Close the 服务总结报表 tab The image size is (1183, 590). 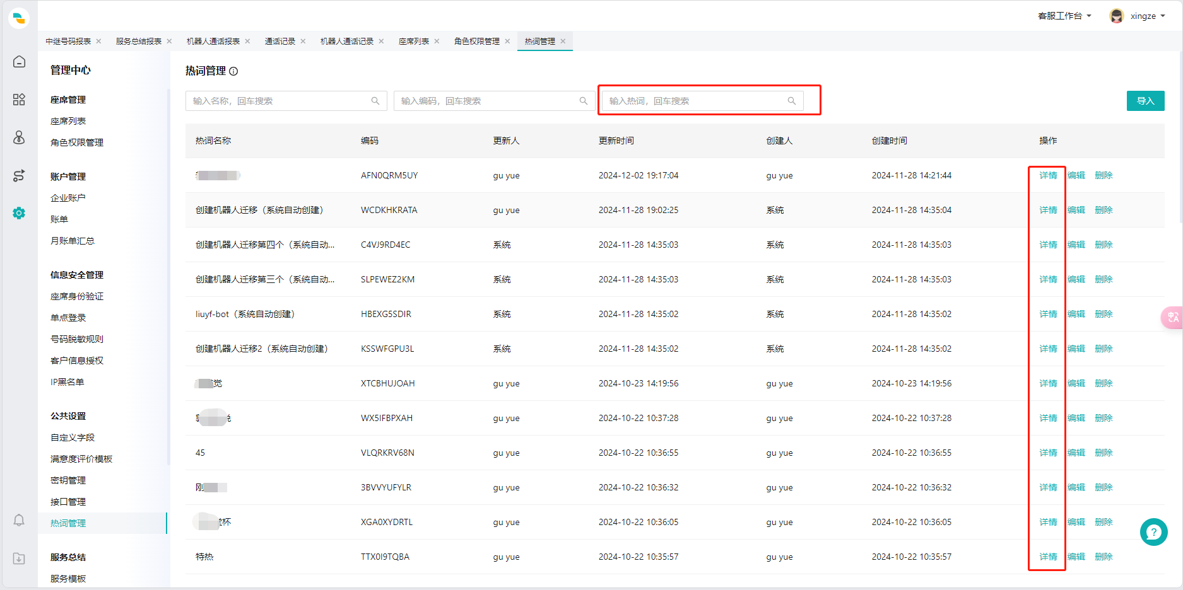tap(169, 42)
